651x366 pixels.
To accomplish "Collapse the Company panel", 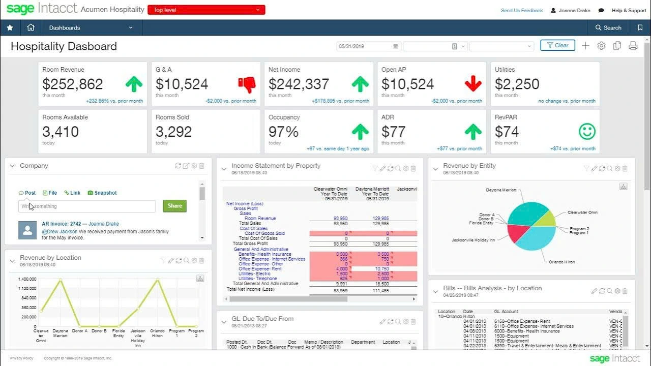I will point(12,165).
